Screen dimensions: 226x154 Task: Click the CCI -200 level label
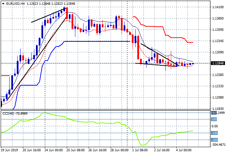(x=214, y=140)
